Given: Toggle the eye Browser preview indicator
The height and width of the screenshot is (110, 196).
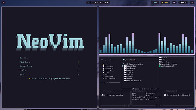Looking at the screenshot, I should [146, 89].
